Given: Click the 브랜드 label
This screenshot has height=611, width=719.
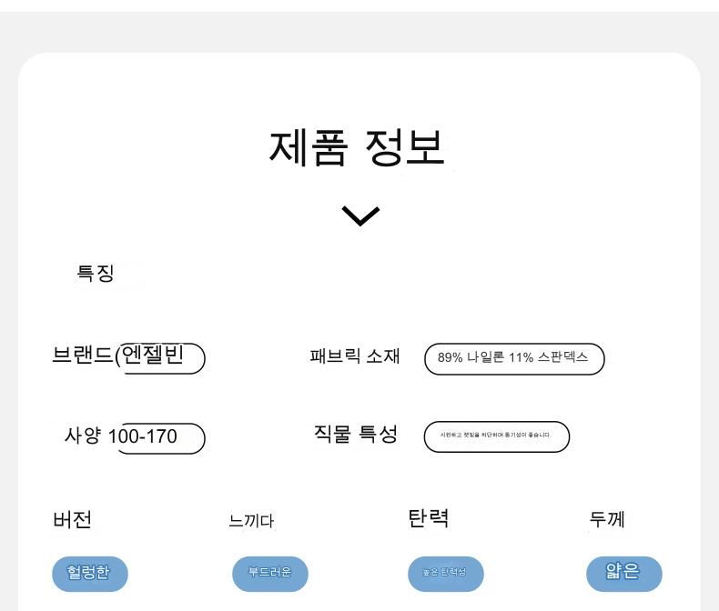Looking at the screenshot, I should click(x=83, y=356).
